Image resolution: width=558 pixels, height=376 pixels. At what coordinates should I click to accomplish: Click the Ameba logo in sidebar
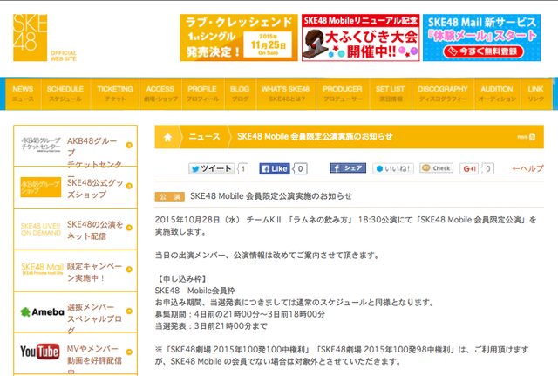[43, 312]
